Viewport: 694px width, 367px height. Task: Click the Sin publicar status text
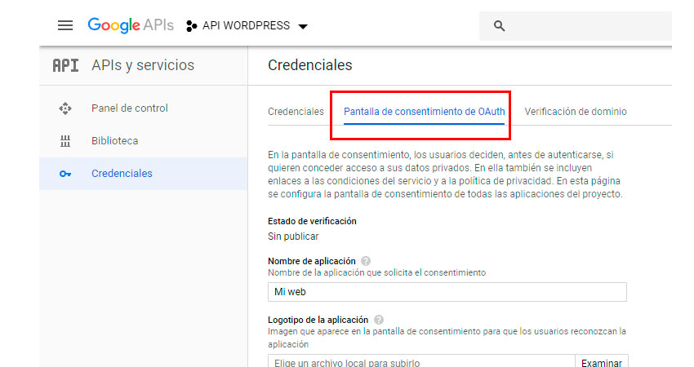point(293,237)
